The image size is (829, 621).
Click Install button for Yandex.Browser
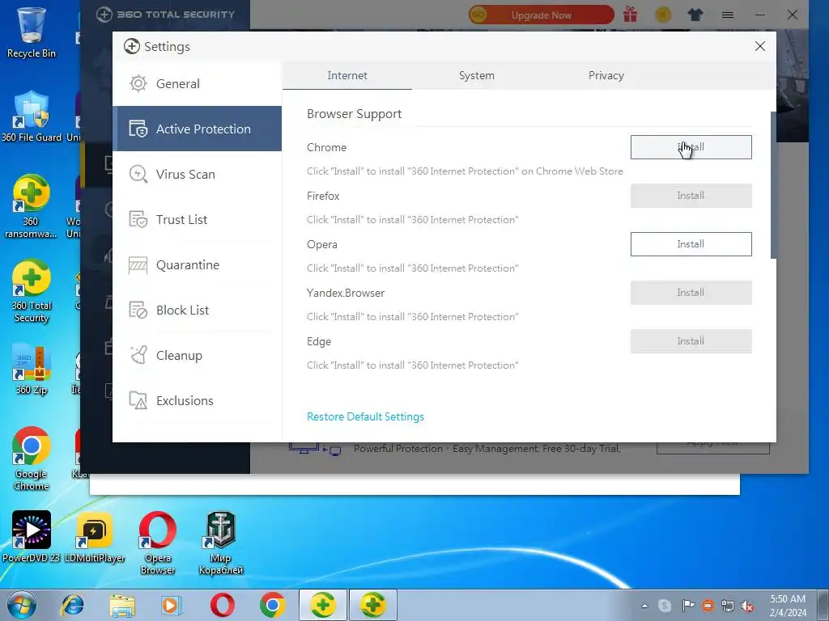coord(691,293)
